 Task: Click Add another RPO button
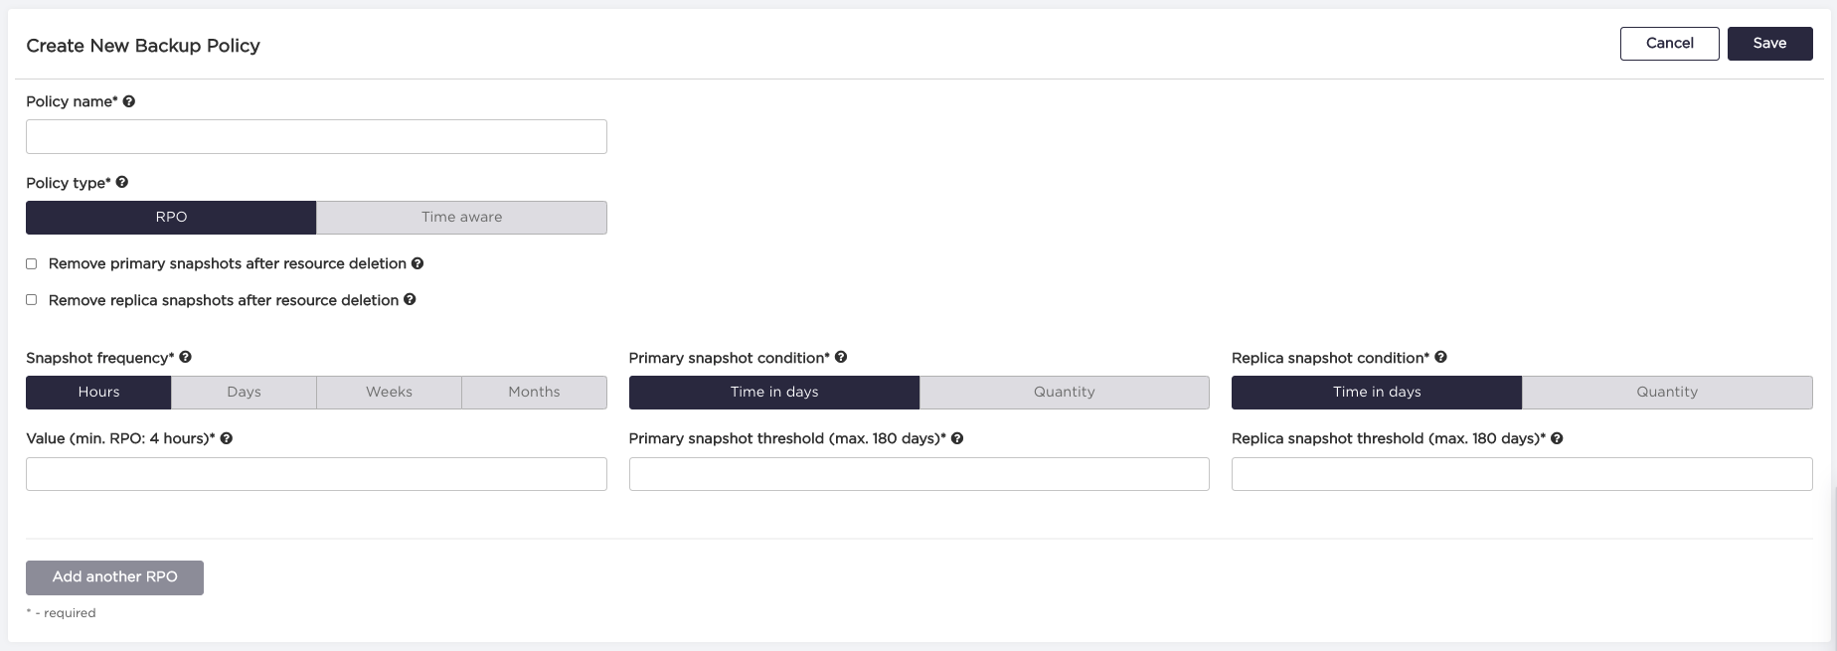tap(114, 577)
